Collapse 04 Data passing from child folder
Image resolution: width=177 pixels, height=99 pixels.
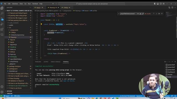pos(18,20)
